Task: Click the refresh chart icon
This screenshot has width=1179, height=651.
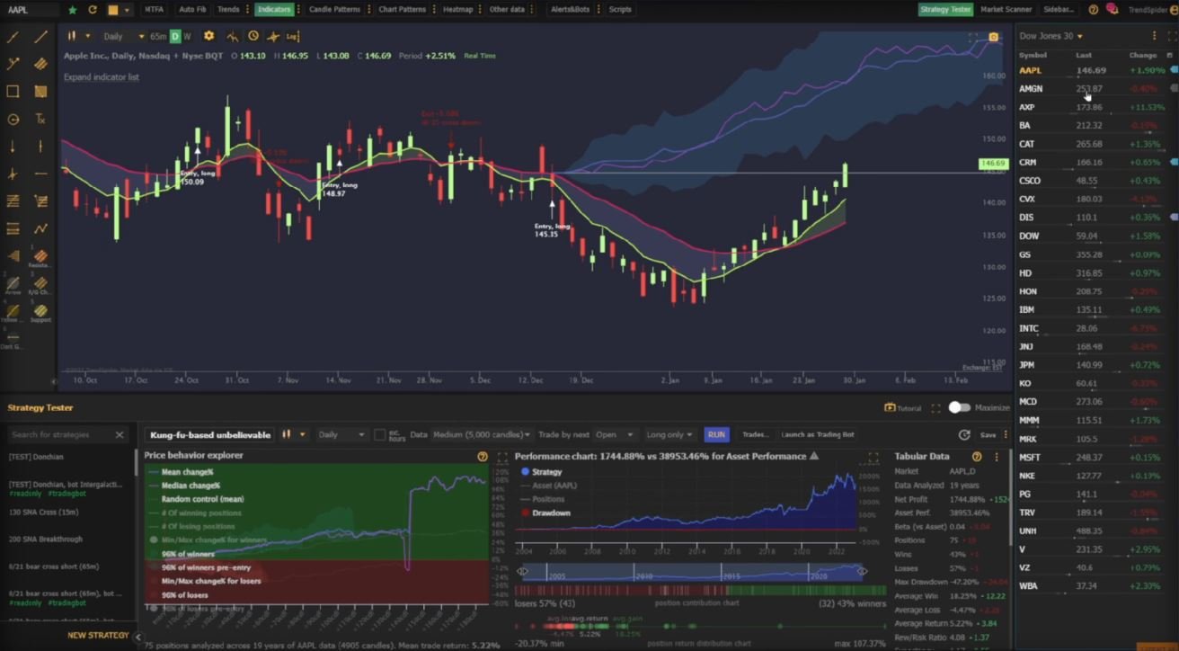Action: coord(92,10)
